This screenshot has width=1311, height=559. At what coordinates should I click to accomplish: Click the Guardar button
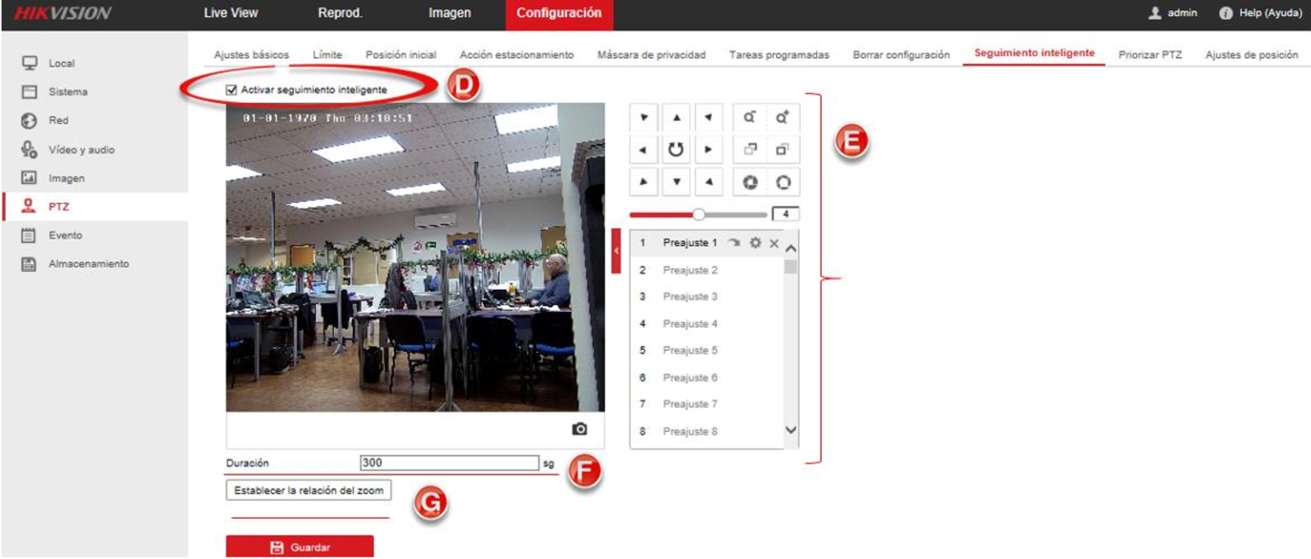click(x=300, y=547)
